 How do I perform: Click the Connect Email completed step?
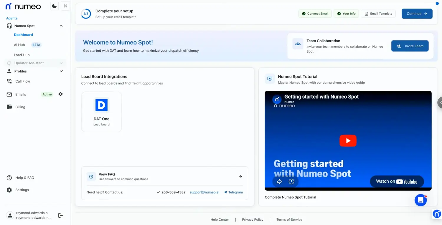(315, 14)
